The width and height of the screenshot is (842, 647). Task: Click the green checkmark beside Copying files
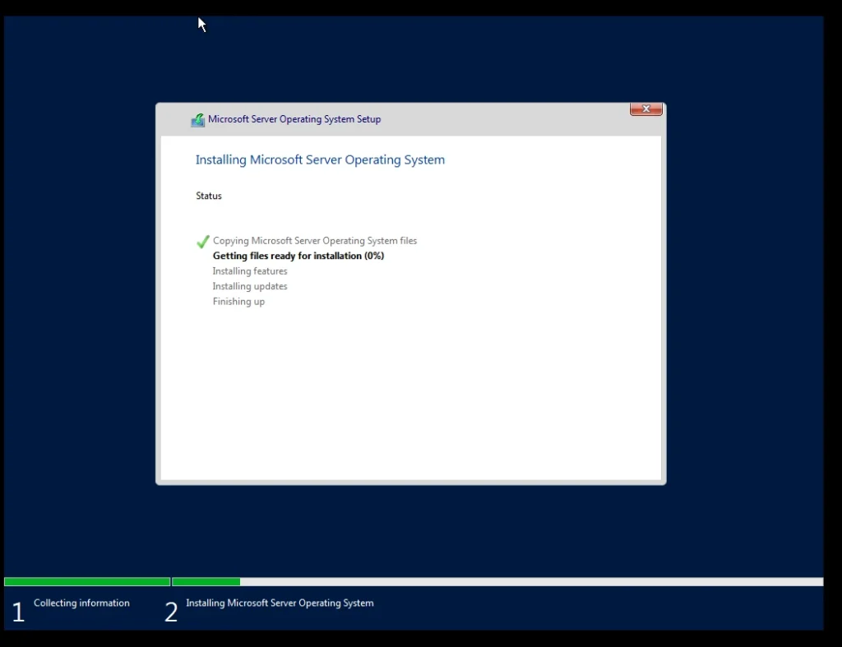point(202,242)
